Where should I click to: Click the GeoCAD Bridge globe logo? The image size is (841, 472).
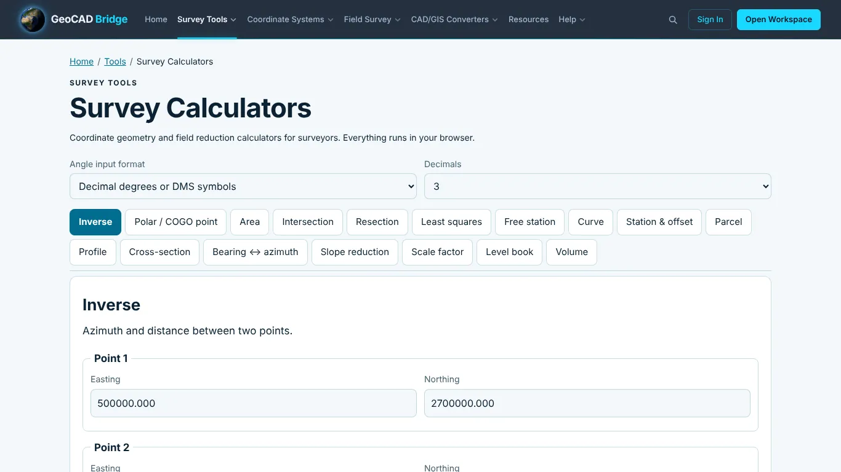click(x=32, y=19)
